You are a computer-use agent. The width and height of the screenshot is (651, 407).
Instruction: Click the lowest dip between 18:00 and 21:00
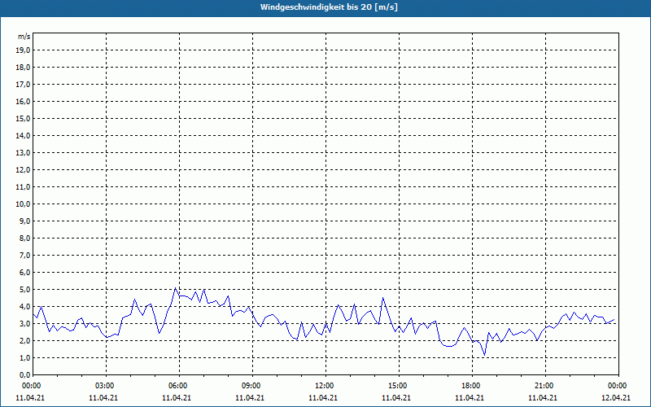(484, 355)
